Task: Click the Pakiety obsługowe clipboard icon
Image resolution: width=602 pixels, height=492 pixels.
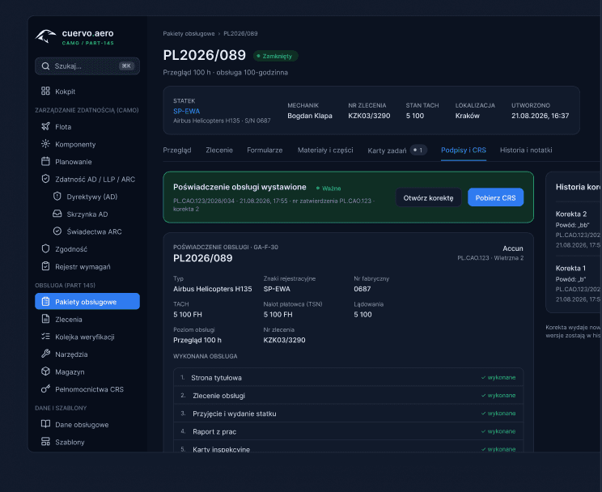Action: click(45, 302)
